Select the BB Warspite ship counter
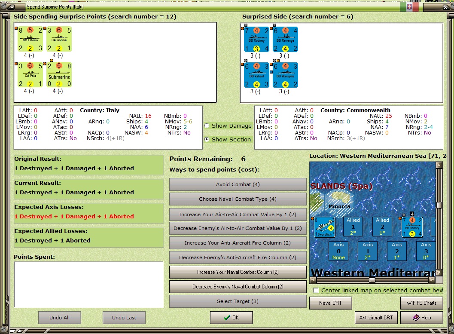Image resolution: width=454 pixels, height=334 pixels. (285, 75)
